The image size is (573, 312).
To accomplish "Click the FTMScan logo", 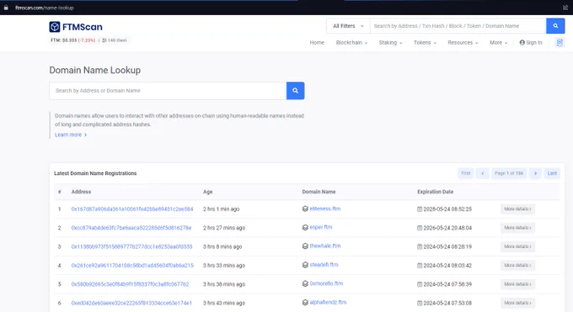I will tap(76, 27).
